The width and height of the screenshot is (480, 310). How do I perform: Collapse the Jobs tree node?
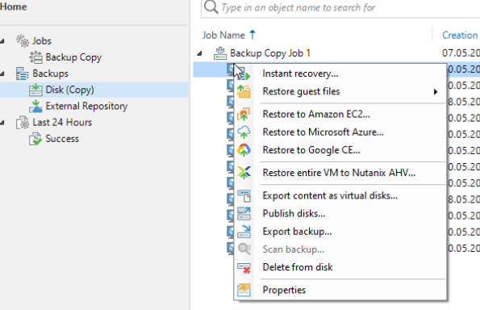2,41
